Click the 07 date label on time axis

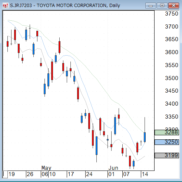(126, 174)
